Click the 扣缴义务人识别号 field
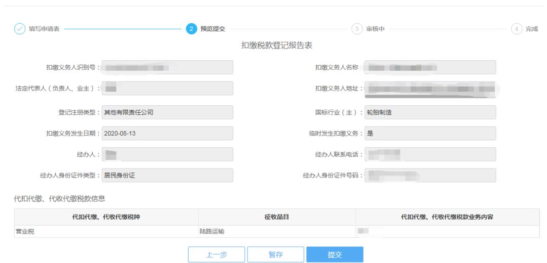Image resolution: width=547 pixels, height=263 pixels. pyautogui.click(x=167, y=67)
